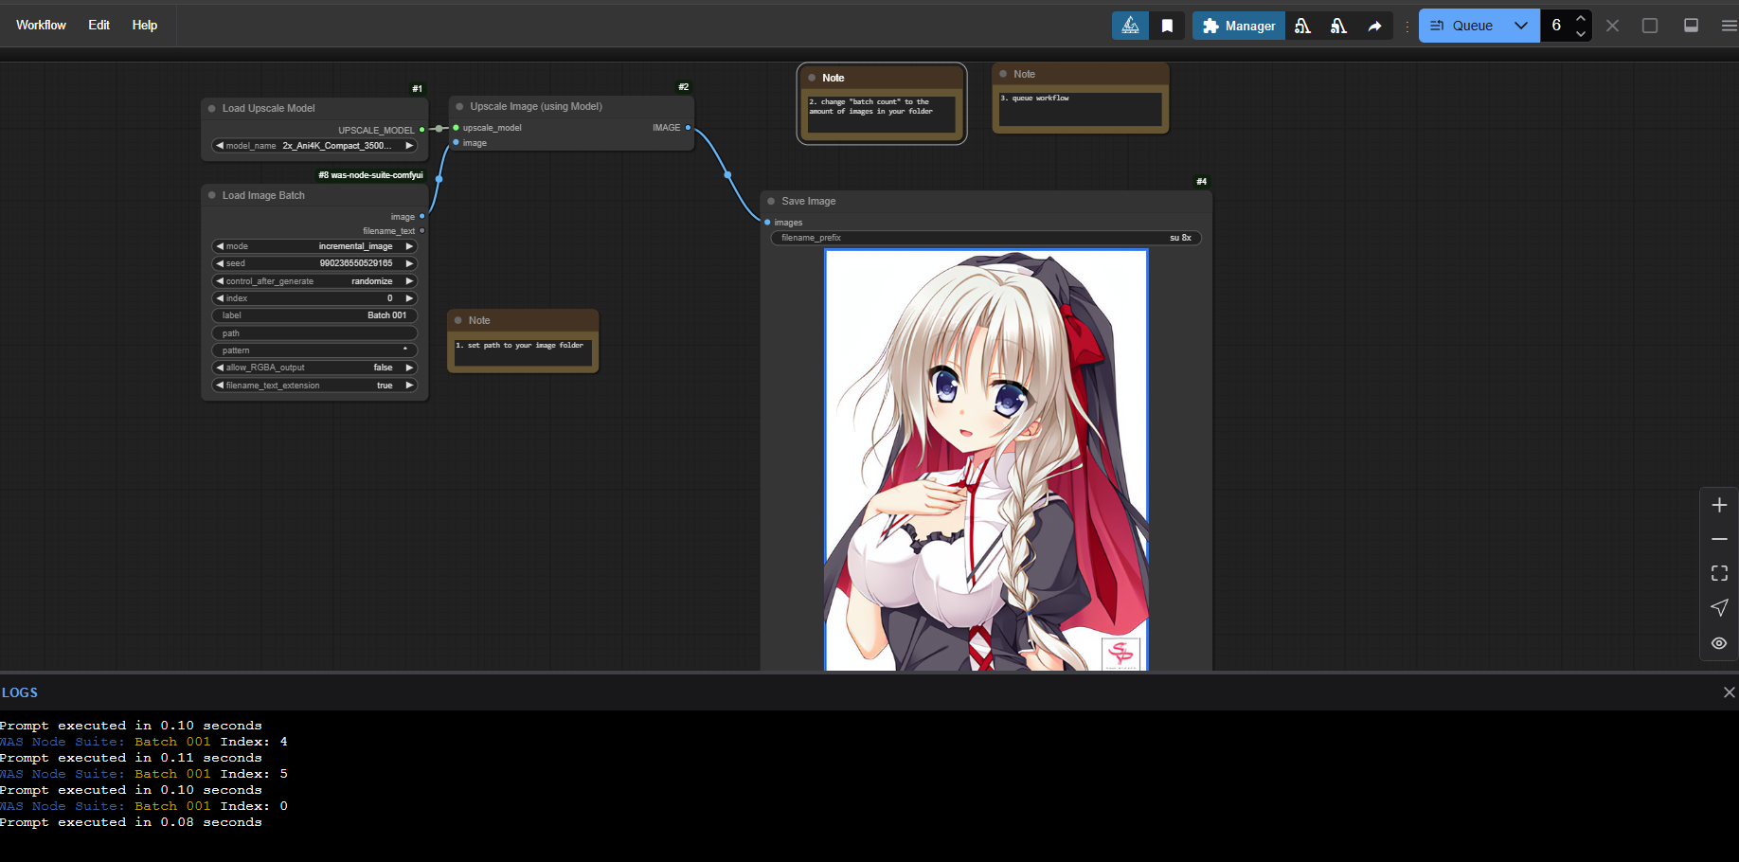1739x862 pixels.
Task: Click the first vacuum-cleaner icon after Manager
Action: pos(1303,26)
